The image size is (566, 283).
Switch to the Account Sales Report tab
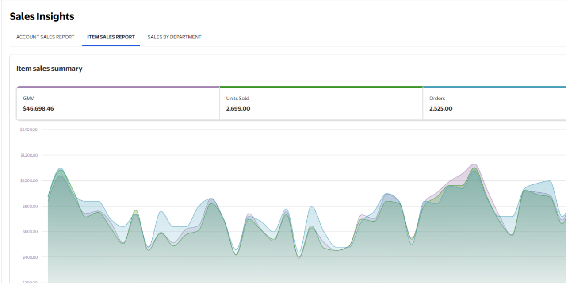point(45,37)
